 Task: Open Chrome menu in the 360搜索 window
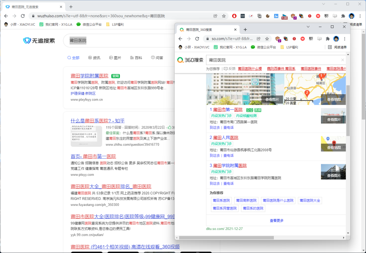(345, 39)
